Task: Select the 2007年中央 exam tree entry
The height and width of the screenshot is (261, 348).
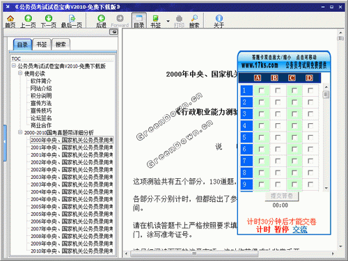Action: tap(72, 229)
